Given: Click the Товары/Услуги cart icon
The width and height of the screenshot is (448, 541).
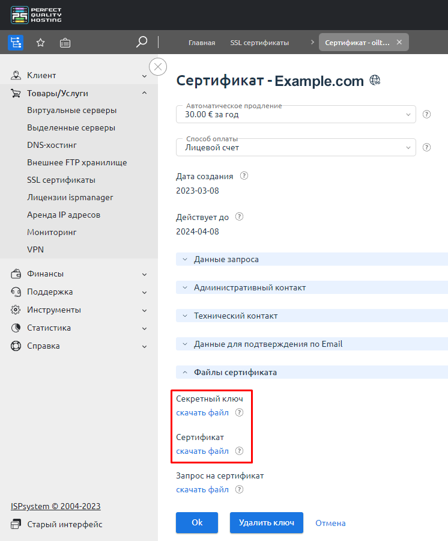Looking at the screenshot, I should click(16, 93).
